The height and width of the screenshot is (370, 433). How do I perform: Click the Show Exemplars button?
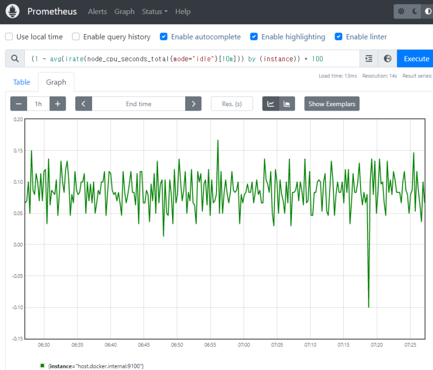(x=332, y=104)
